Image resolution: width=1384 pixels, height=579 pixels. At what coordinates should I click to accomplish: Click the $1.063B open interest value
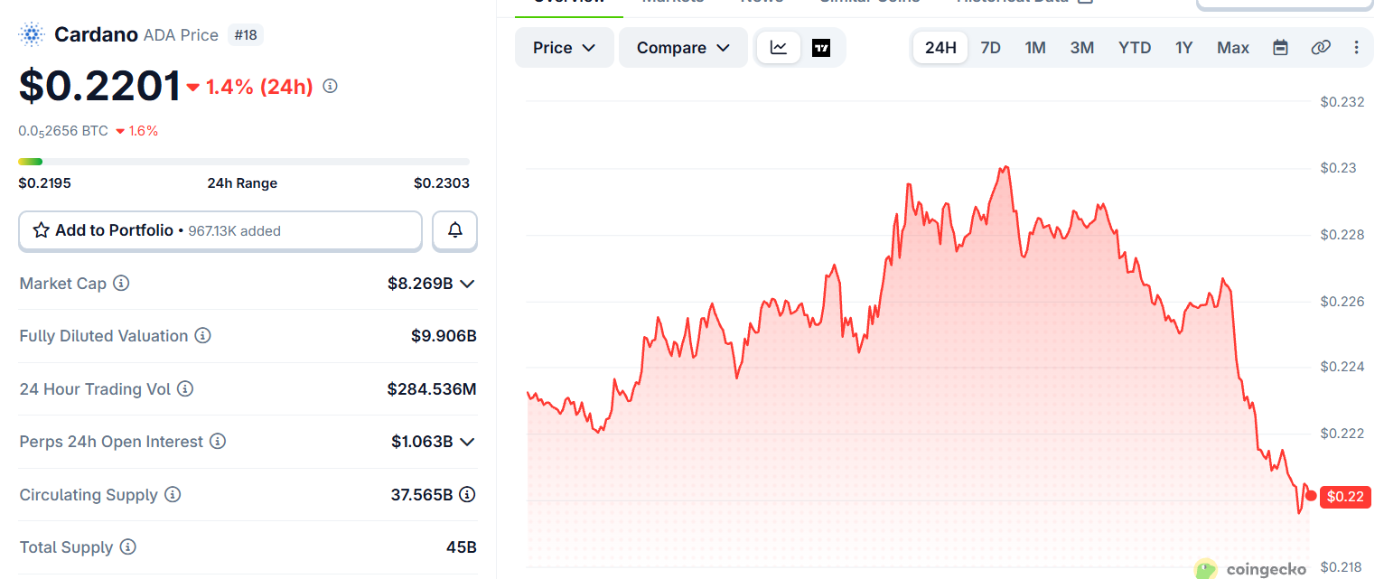(x=422, y=442)
